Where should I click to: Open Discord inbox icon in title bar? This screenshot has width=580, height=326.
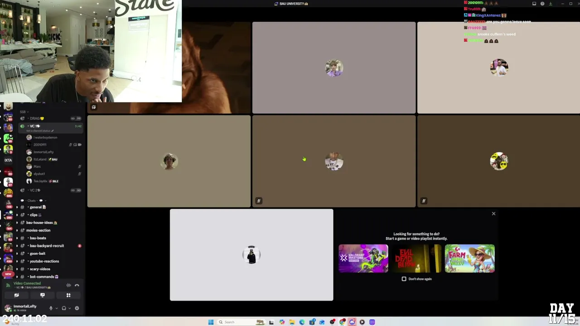click(534, 4)
